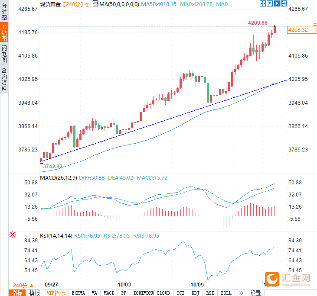This screenshot has width=317, height=296.
Task: Click the 09/27 date marker
Action: (51, 285)
